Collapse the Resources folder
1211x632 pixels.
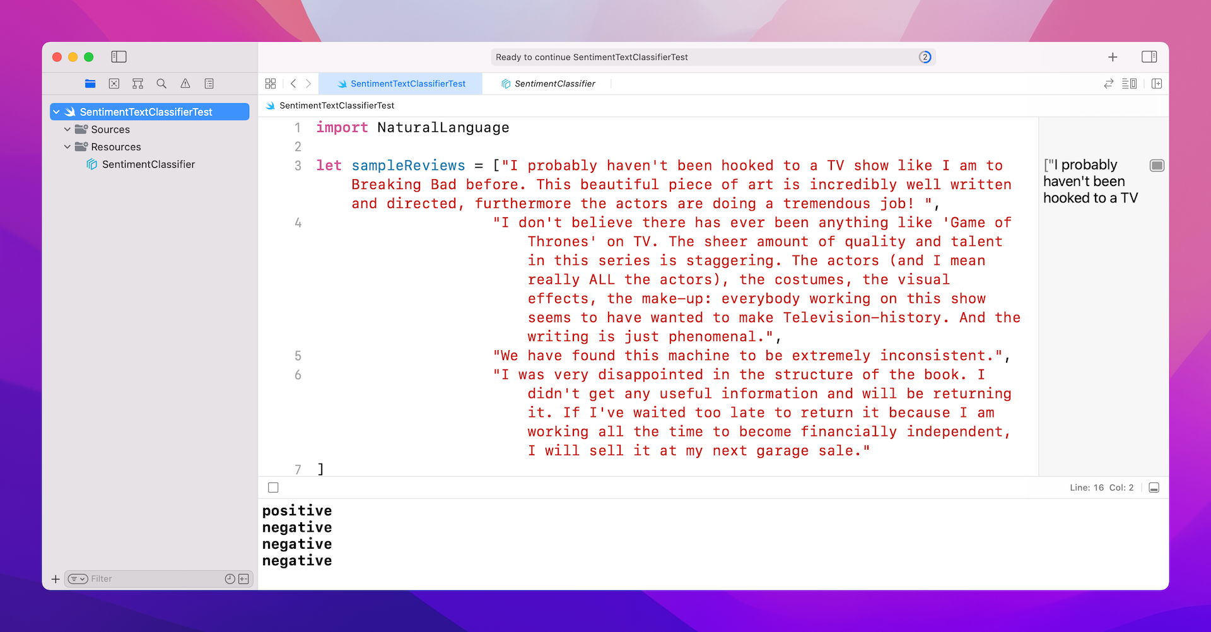[x=67, y=147]
